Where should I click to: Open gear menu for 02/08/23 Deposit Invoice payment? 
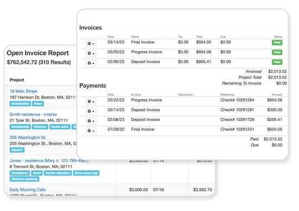[91, 121]
